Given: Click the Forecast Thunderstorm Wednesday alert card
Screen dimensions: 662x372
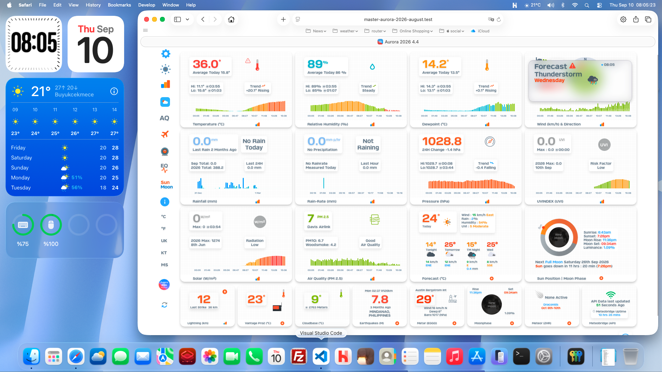Looking at the screenshot, I should [580, 81].
